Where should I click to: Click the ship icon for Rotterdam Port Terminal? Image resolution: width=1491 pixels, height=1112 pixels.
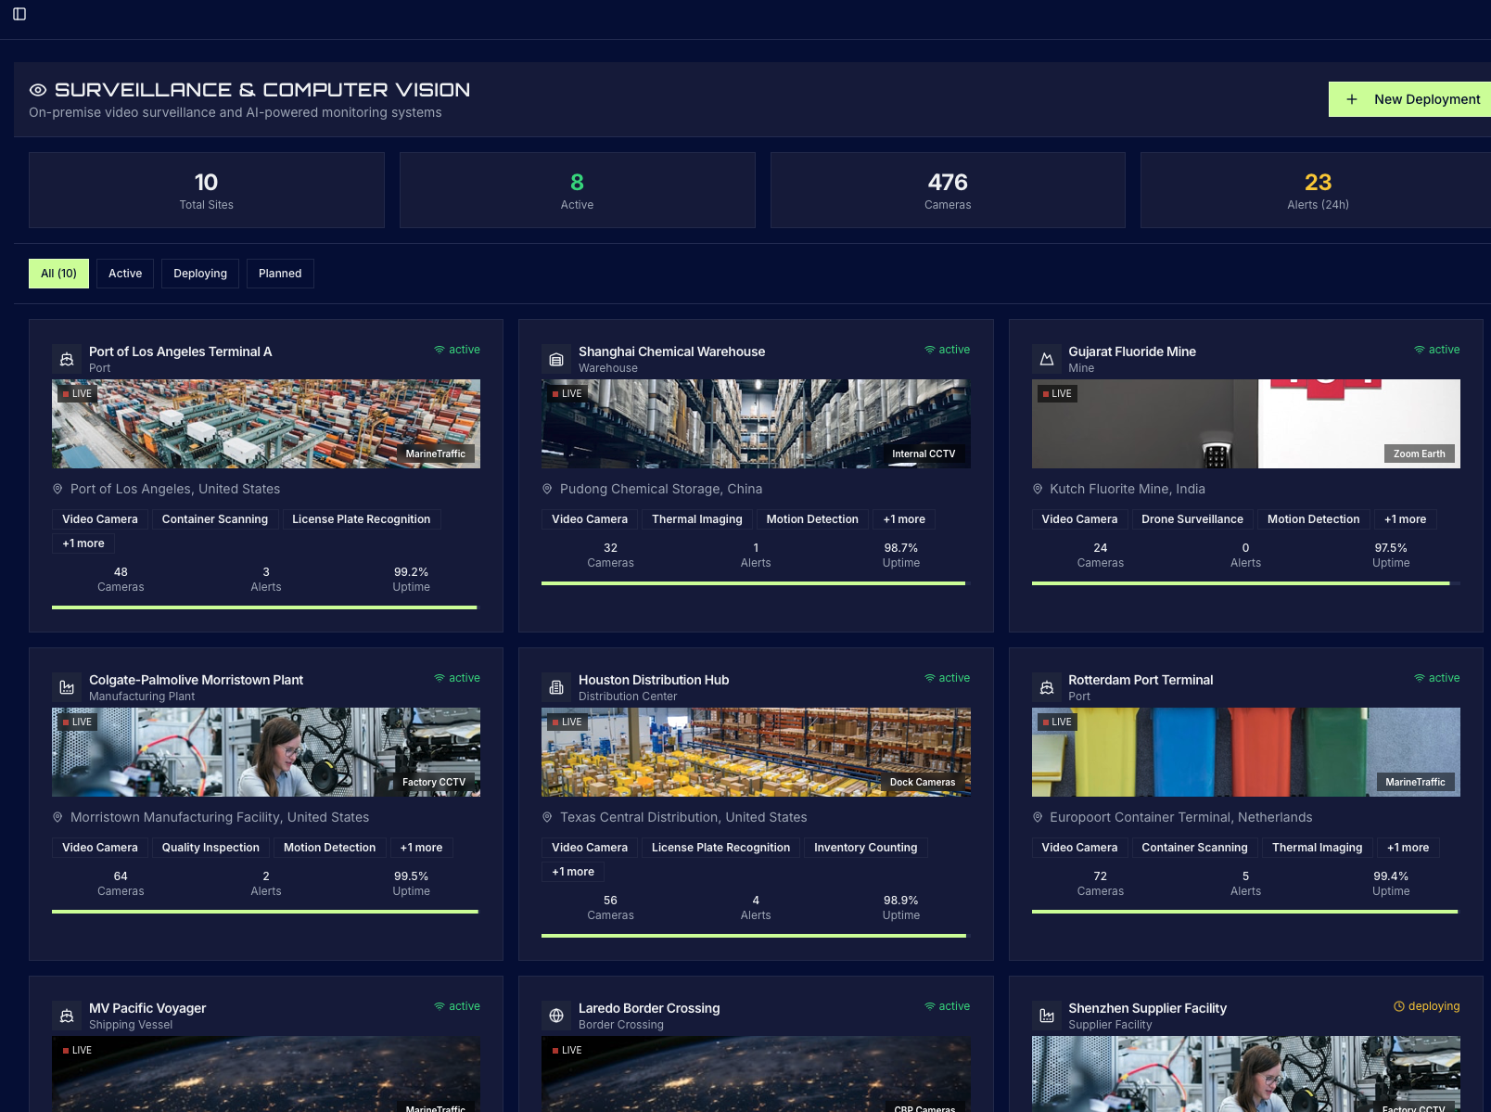pyautogui.click(x=1047, y=687)
